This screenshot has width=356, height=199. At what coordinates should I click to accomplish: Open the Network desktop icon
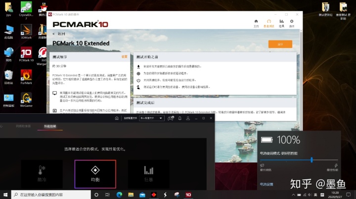(x=8, y=54)
